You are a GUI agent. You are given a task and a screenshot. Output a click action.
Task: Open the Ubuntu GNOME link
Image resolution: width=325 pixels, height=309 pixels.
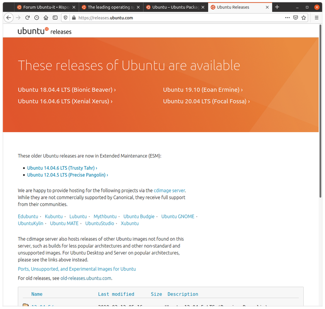[x=178, y=216]
